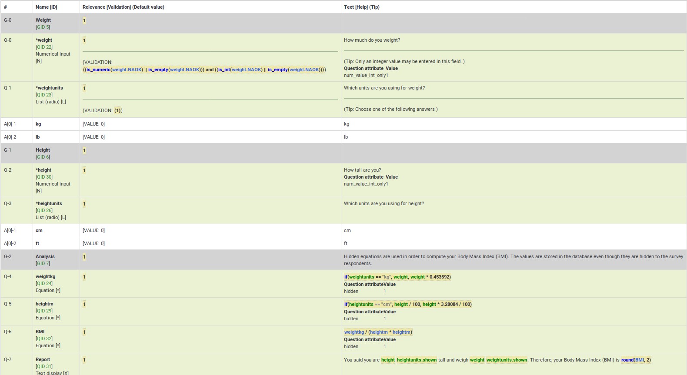
Task: Click round(BMI, 2) expression in Report
Action: 636,360
